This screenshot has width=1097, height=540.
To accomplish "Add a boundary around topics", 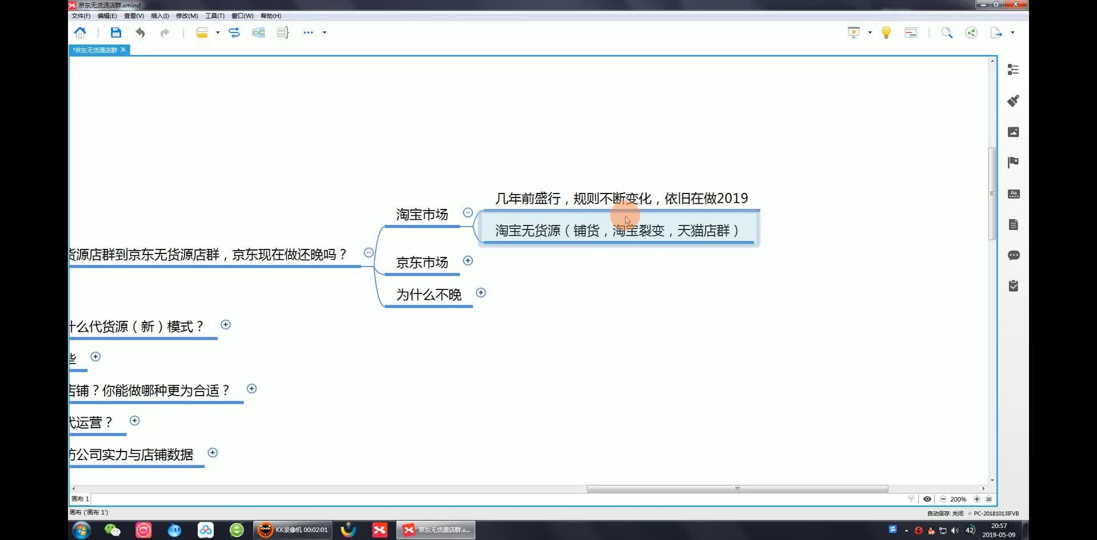I will coord(258,33).
